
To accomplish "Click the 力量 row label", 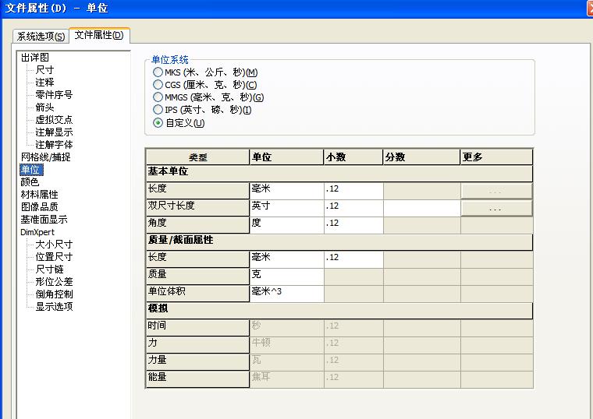I will pos(197,362).
